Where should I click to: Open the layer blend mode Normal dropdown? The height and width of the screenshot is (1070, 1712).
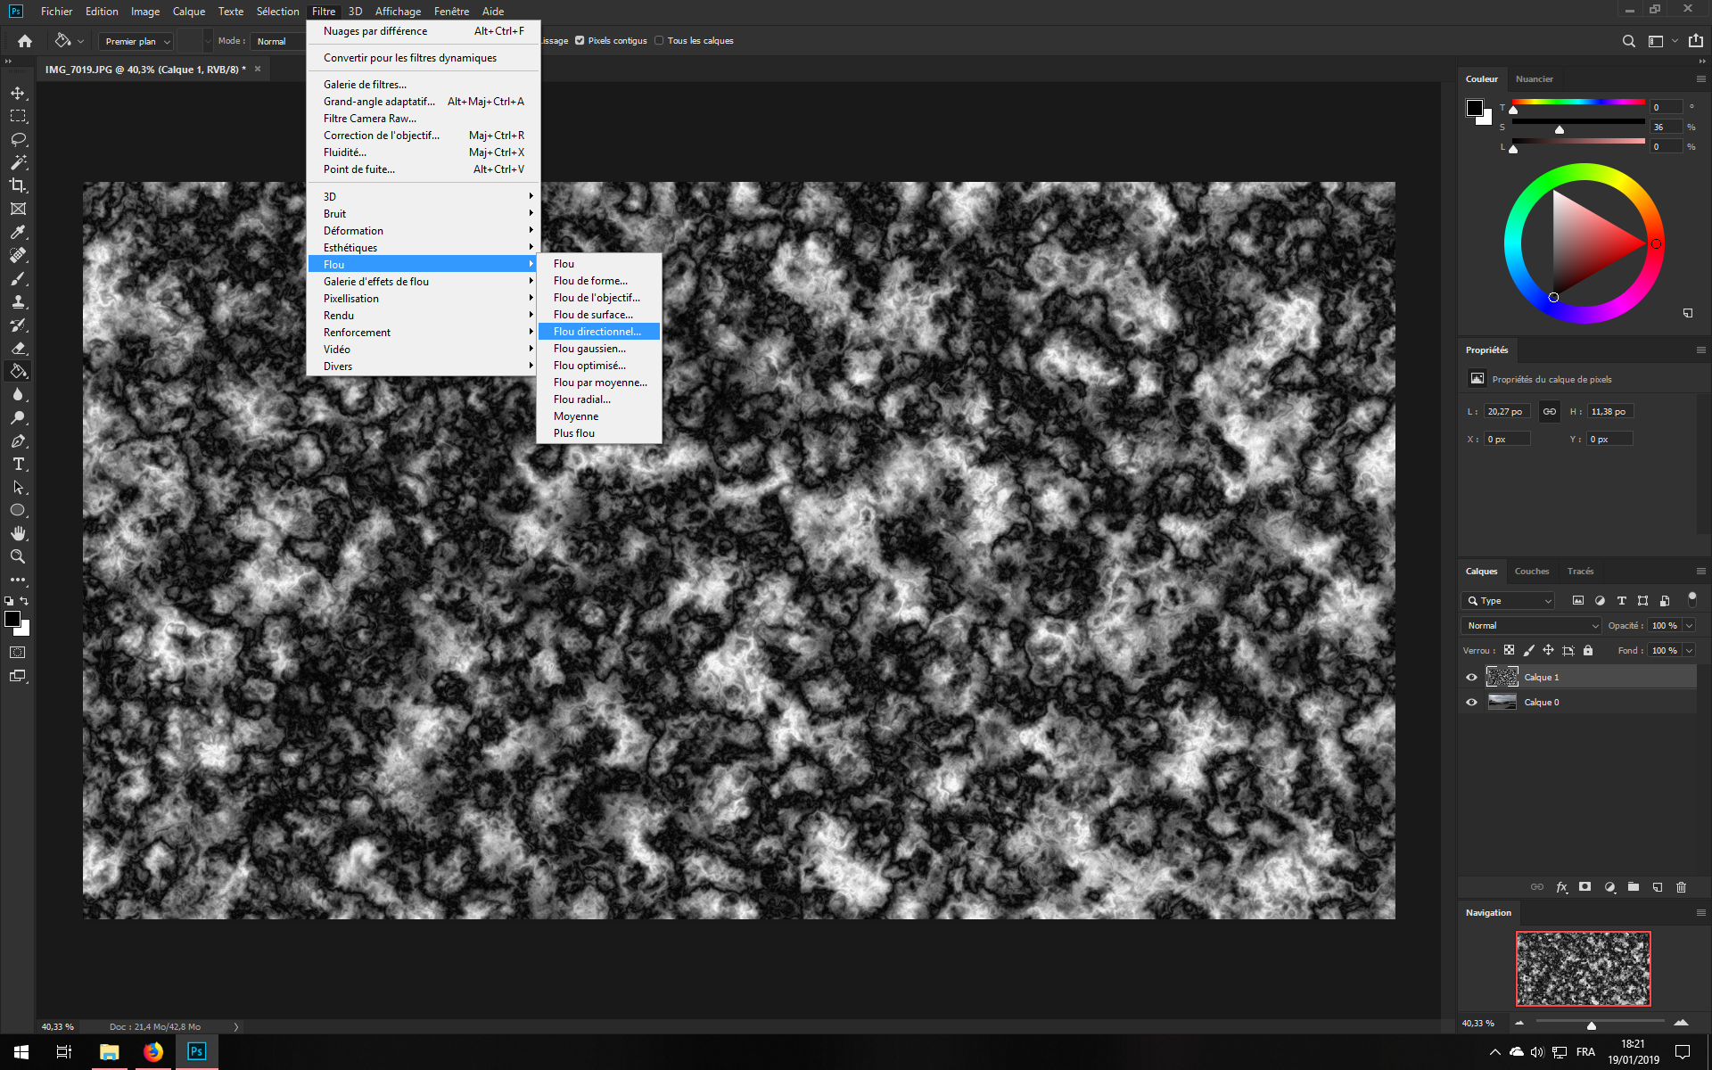pyautogui.click(x=1530, y=625)
